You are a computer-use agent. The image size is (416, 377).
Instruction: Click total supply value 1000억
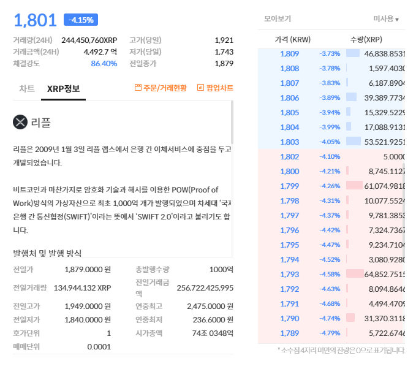tap(221, 270)
